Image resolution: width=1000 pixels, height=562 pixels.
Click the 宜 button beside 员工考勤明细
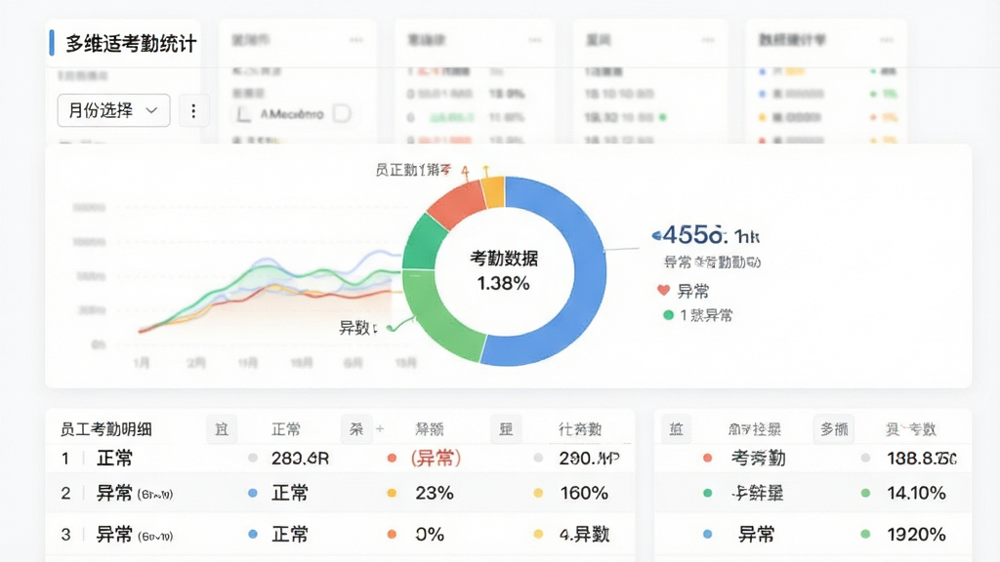pyautogui.click(x=222, y=429)
